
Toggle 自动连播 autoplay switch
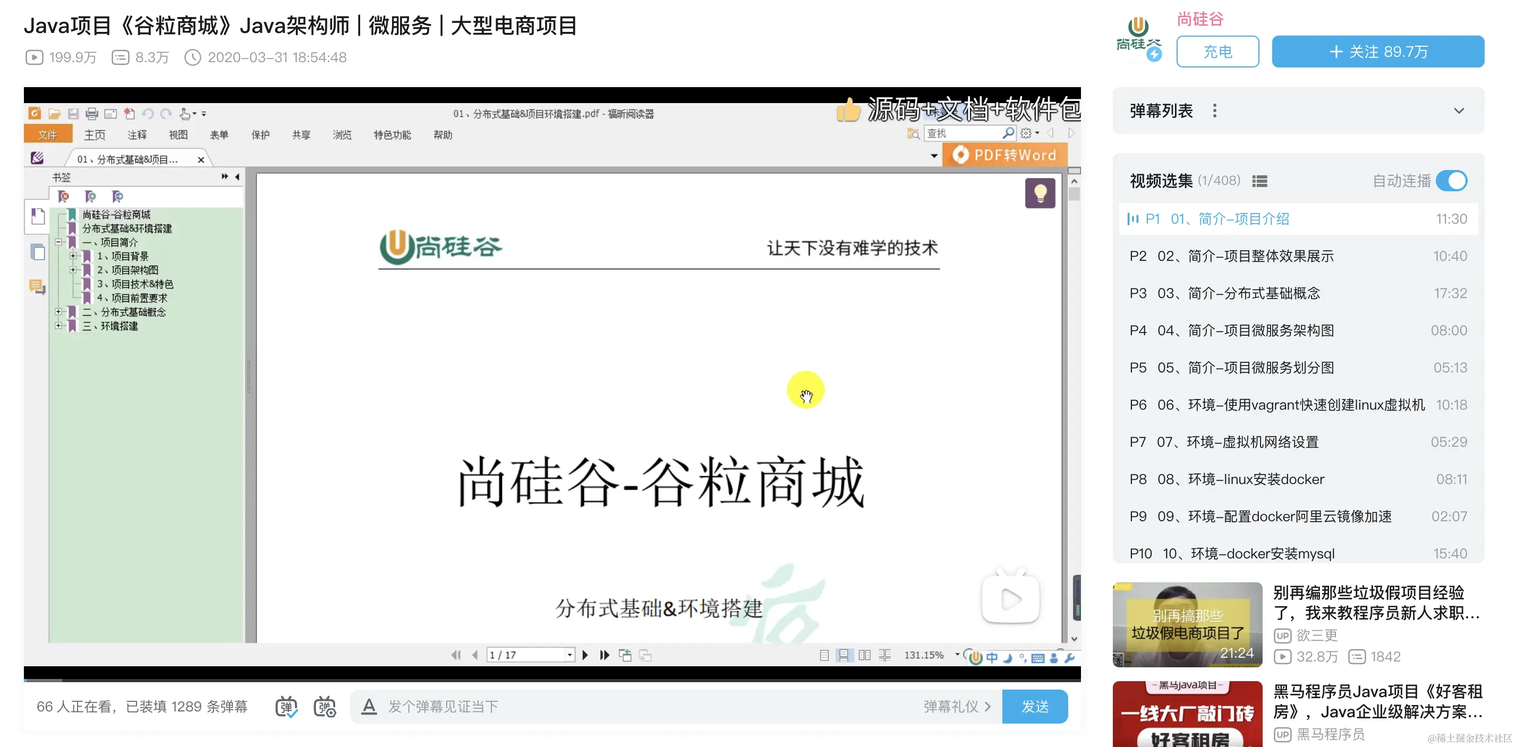click(x=1452, y=181)
